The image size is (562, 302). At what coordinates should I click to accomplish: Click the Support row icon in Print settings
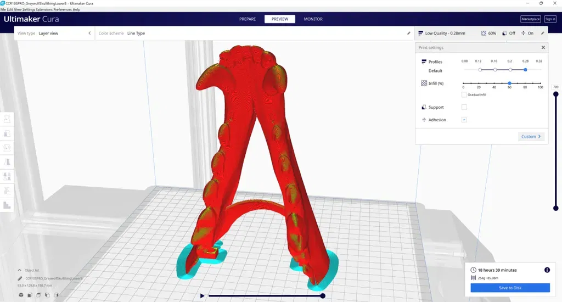424,107
